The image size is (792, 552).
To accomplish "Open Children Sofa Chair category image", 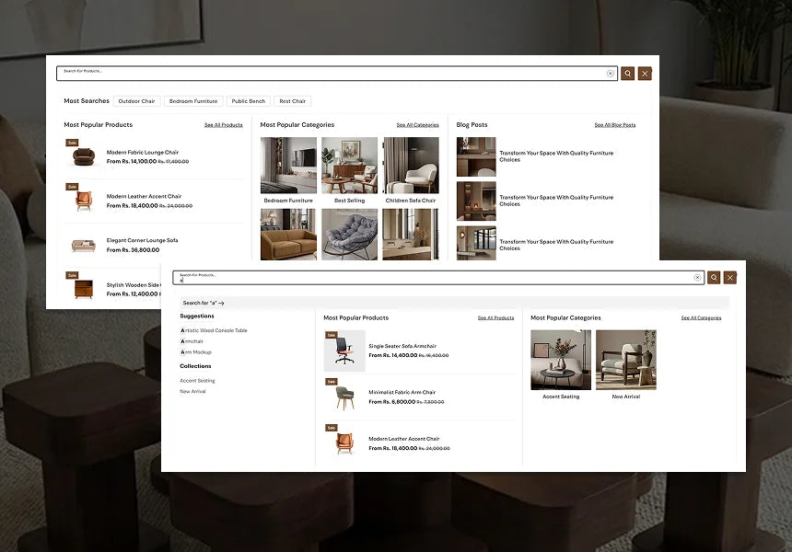I will (x=411, y=165).
